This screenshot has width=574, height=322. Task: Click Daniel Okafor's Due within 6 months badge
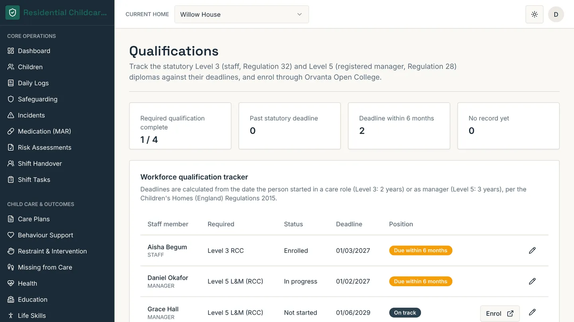(421, 281)
